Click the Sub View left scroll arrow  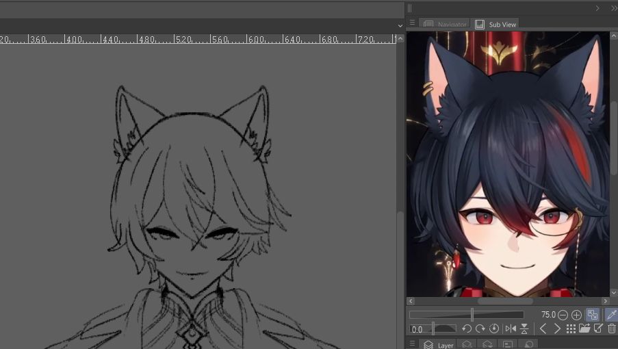(x=411, y=301)
